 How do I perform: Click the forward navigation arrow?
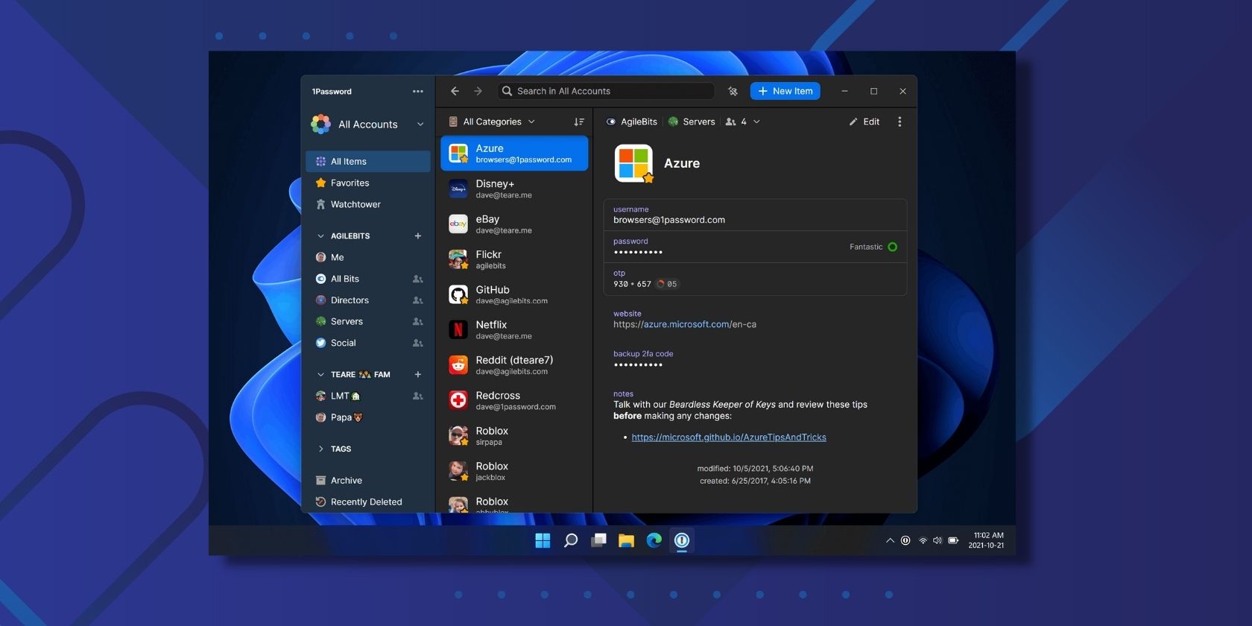coord(478,91)
